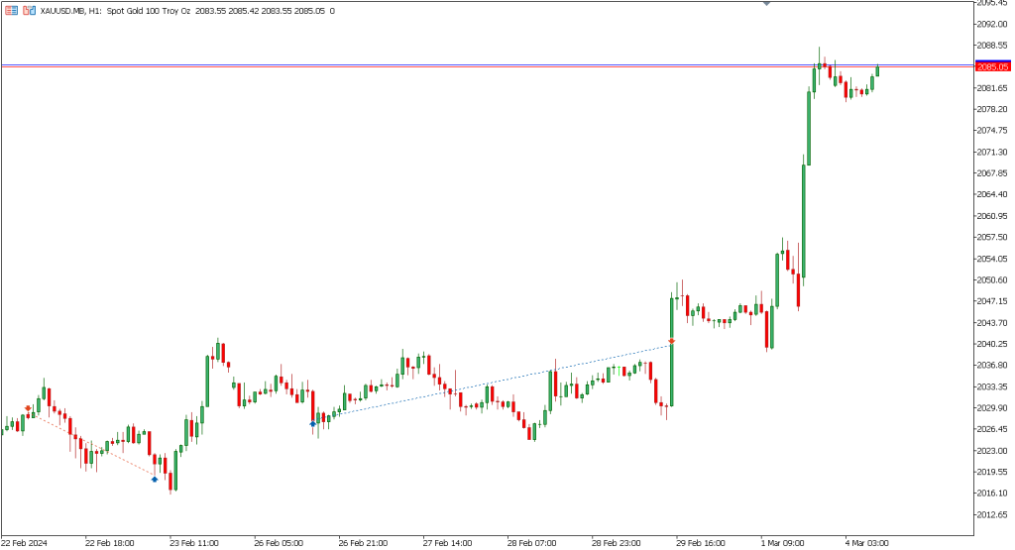Select the blue horizontal ask price line

pos(487,64)
